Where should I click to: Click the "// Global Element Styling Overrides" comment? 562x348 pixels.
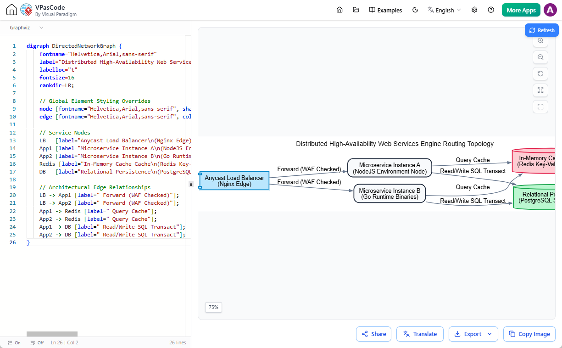point(95,101)
